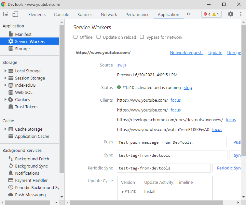
Task: Focus the developer.chrome.com client
Action: coord(231,120)
